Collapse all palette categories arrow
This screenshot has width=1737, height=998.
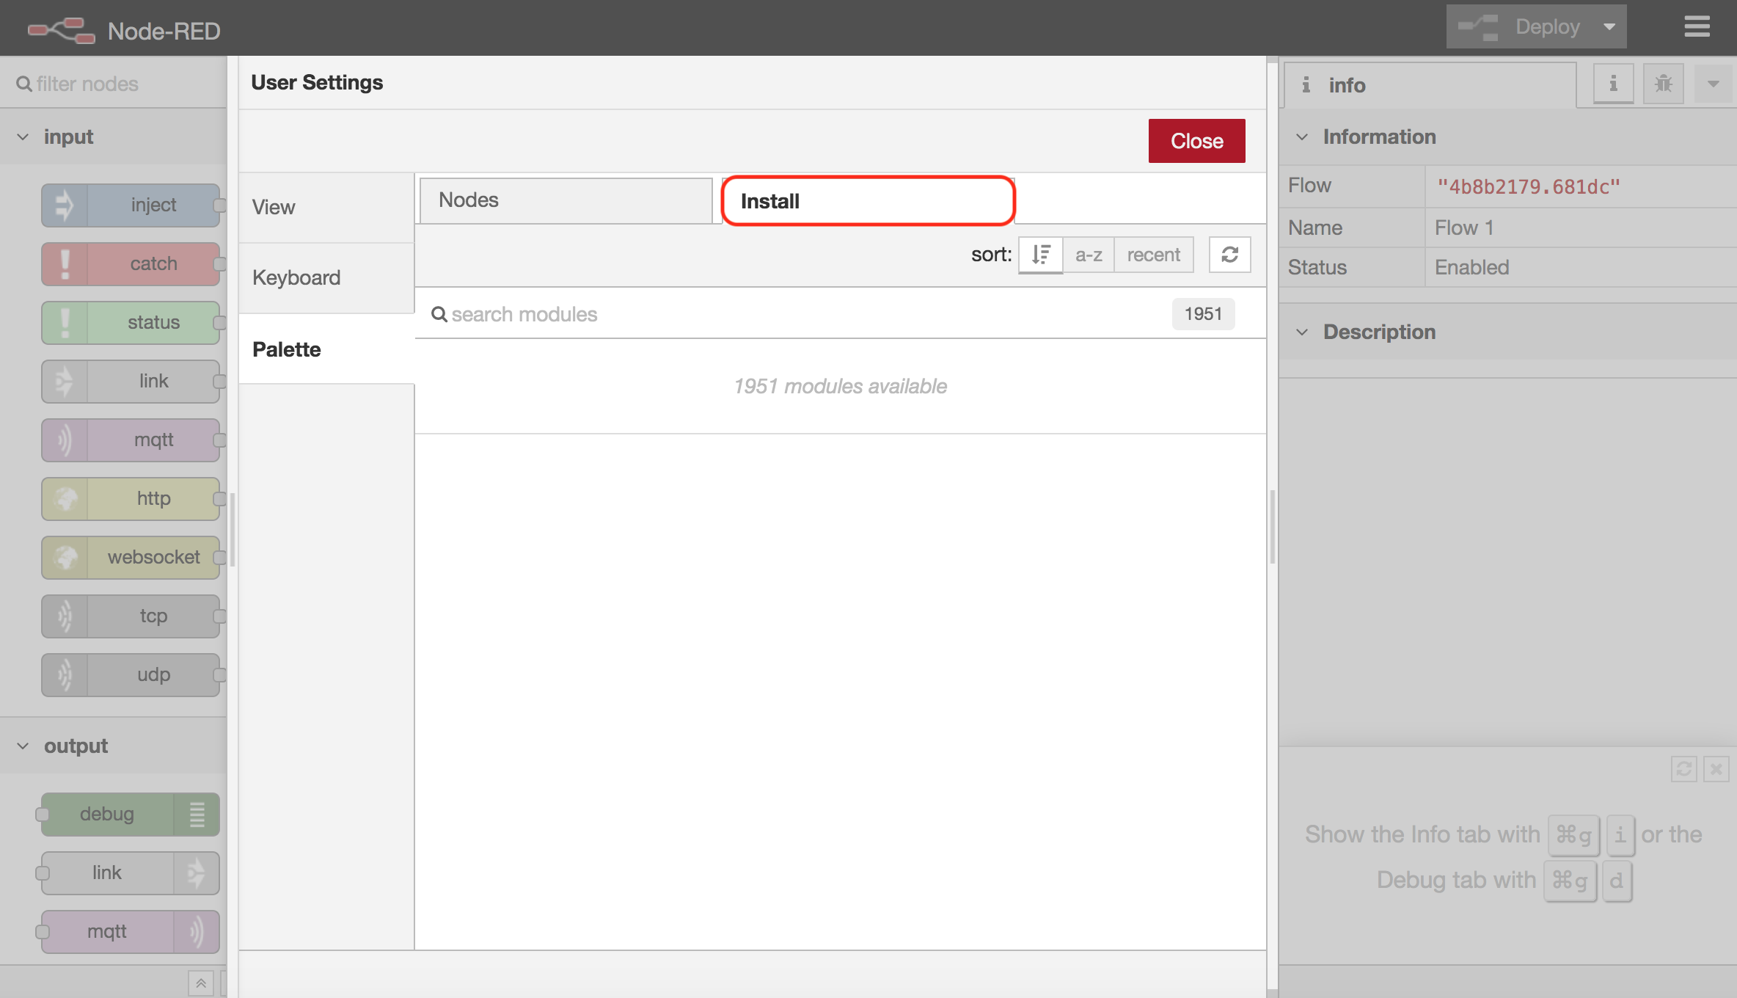point(200,983)
